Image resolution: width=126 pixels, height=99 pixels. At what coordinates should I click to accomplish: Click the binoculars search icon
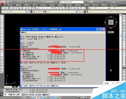(x=85, y=2)
